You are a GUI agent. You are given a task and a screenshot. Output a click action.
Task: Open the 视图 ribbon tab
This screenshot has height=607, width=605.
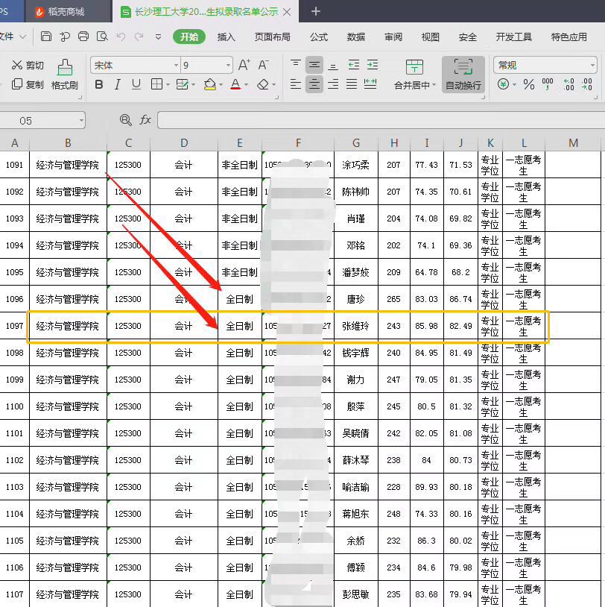click(x=430, y=37)
